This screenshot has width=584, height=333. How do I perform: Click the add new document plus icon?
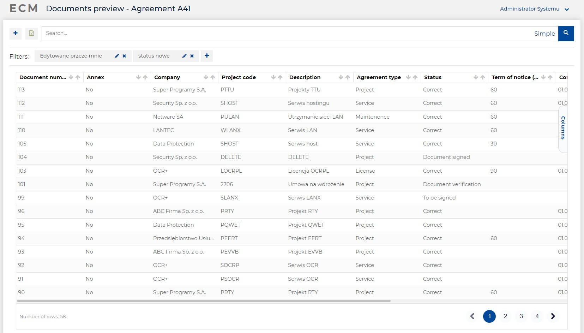point(16,33)
